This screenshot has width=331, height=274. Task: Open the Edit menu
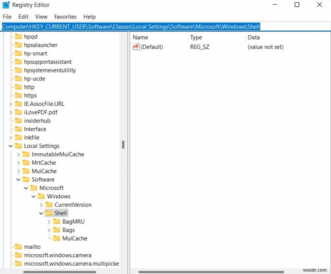pyautogui.click(x=23, y=17)
